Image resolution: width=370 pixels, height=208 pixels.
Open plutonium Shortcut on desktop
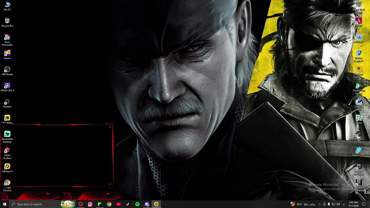tap(359, 137)
